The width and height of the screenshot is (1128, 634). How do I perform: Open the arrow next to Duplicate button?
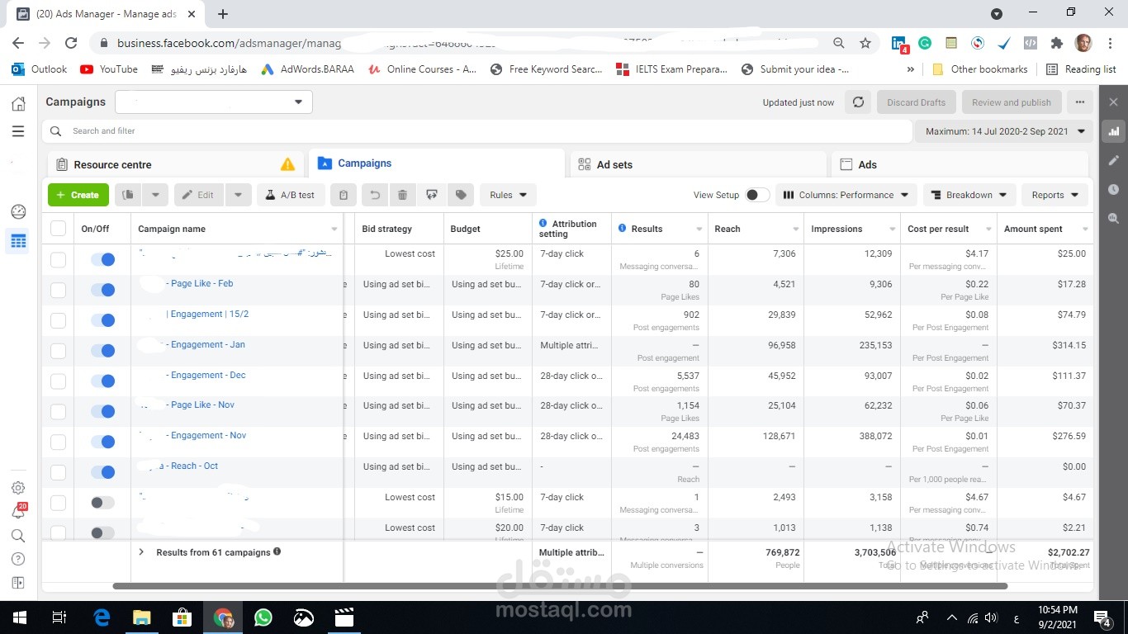coord(155,195)
